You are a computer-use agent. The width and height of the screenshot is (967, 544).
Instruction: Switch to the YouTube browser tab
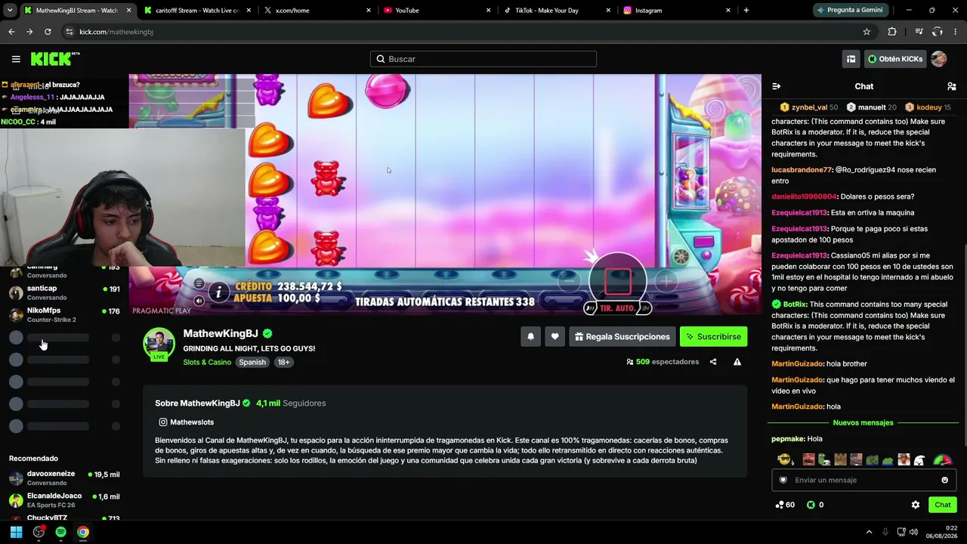[437, 11]
